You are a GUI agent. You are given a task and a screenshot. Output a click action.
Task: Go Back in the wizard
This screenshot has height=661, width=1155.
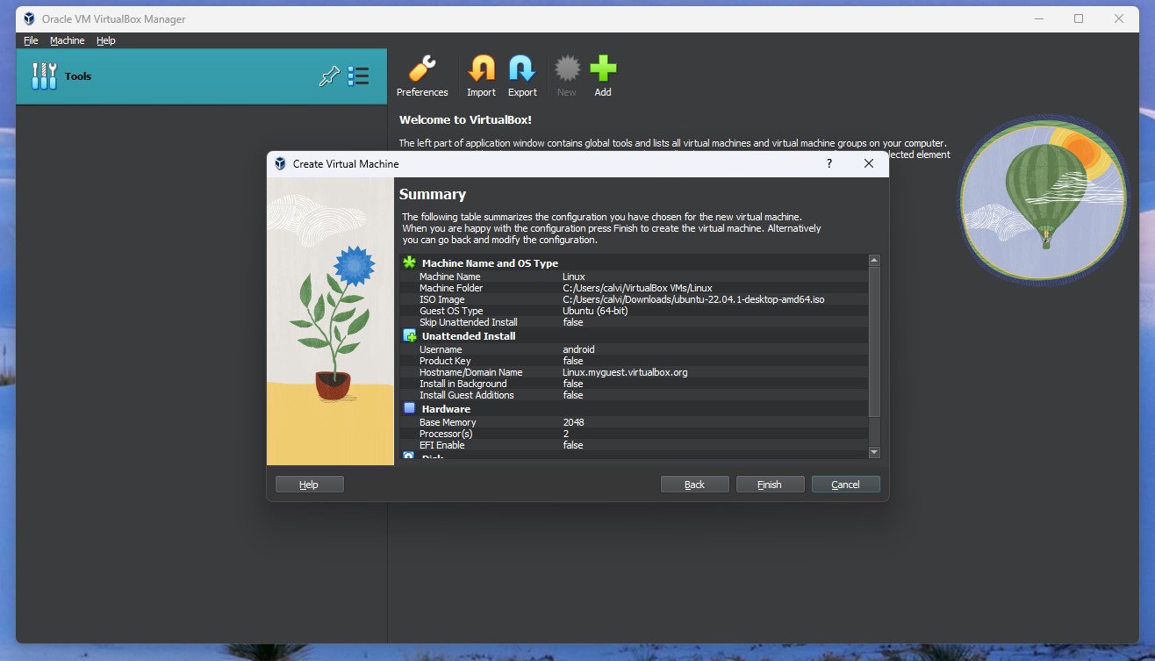click(x=694, y=485)
